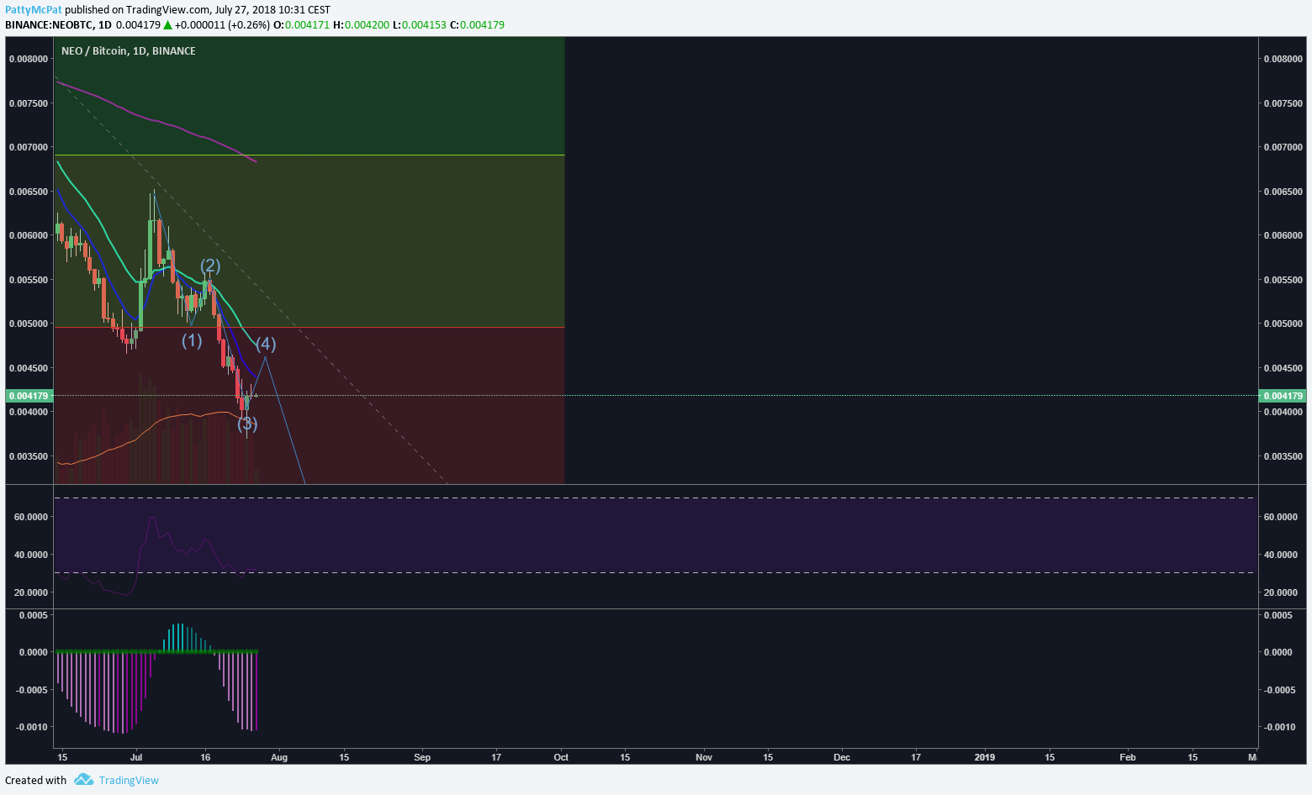This screenshot has width=1312, height=795.
Task: Click the Jul date label
Action: [x=136, y=757]
